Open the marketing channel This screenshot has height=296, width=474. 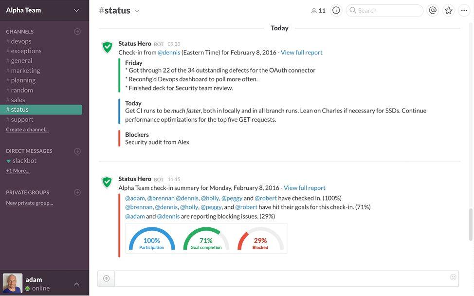coord(25,71)
